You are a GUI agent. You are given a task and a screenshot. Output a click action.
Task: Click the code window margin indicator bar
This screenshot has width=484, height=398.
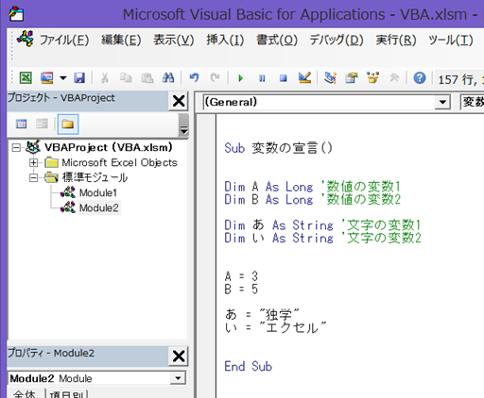[x=206, y=256]
